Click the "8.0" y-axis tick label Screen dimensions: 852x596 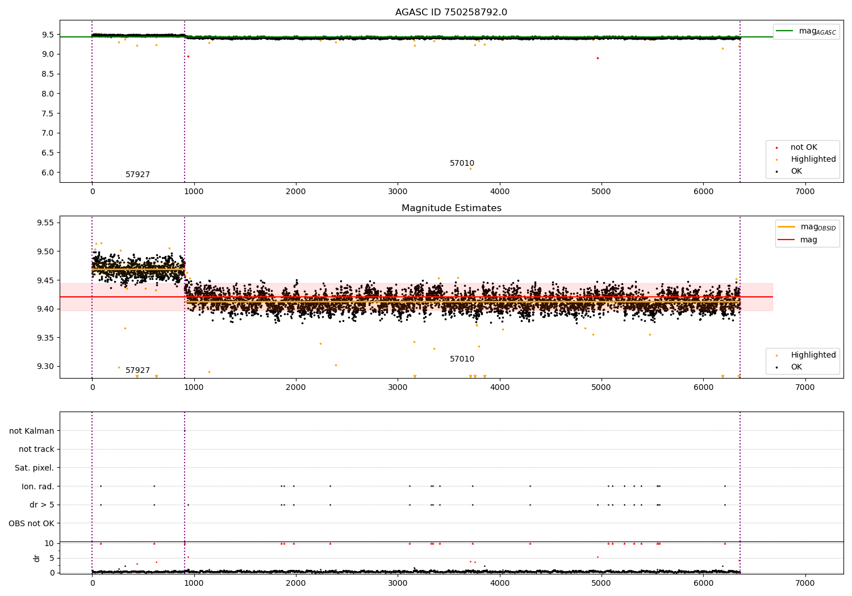coord(48,94)
